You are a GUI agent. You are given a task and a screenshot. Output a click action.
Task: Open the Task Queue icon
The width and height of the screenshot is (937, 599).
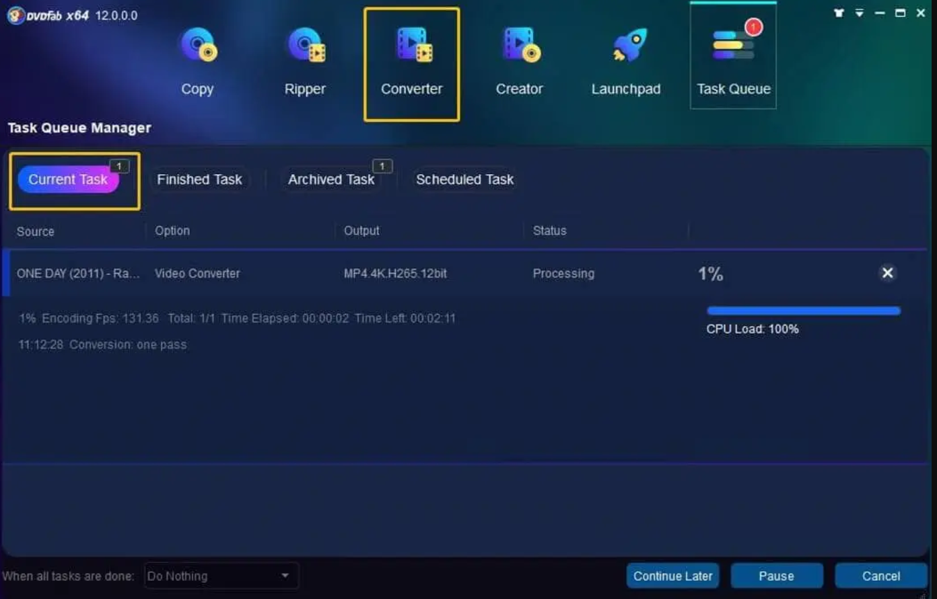pos(733,46)
